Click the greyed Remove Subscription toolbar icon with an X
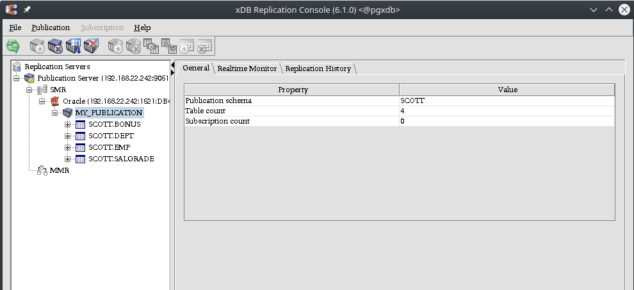 point(133,46)
